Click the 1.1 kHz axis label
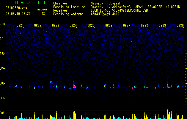This screenshot has height=119, width=187. 3,39
